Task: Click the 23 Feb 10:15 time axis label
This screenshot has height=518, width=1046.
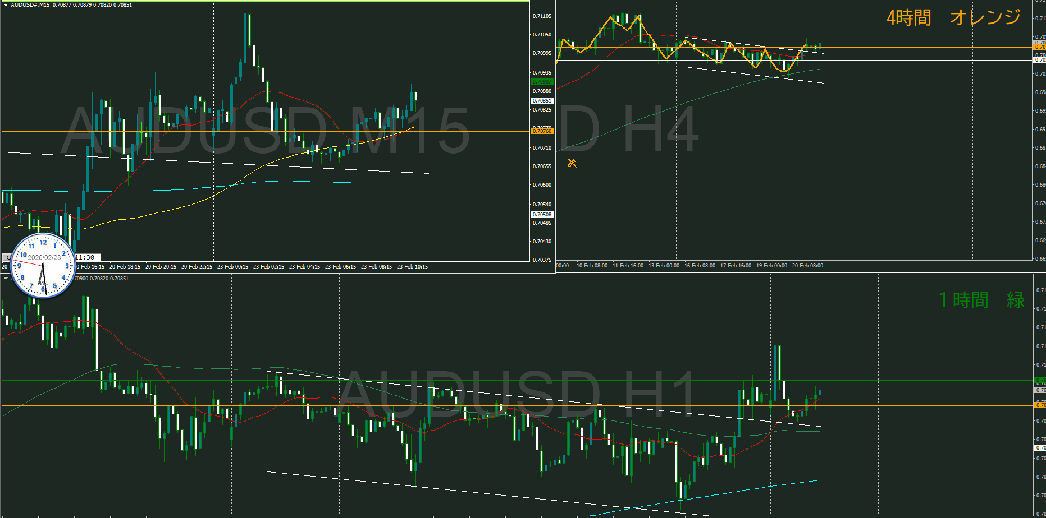Action: [x=412, y=267]
